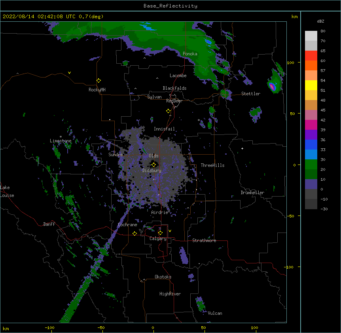The height and width of the screenshot is (333, 341).
Task: Click the Didsbury town label
Action: point(152,170)
